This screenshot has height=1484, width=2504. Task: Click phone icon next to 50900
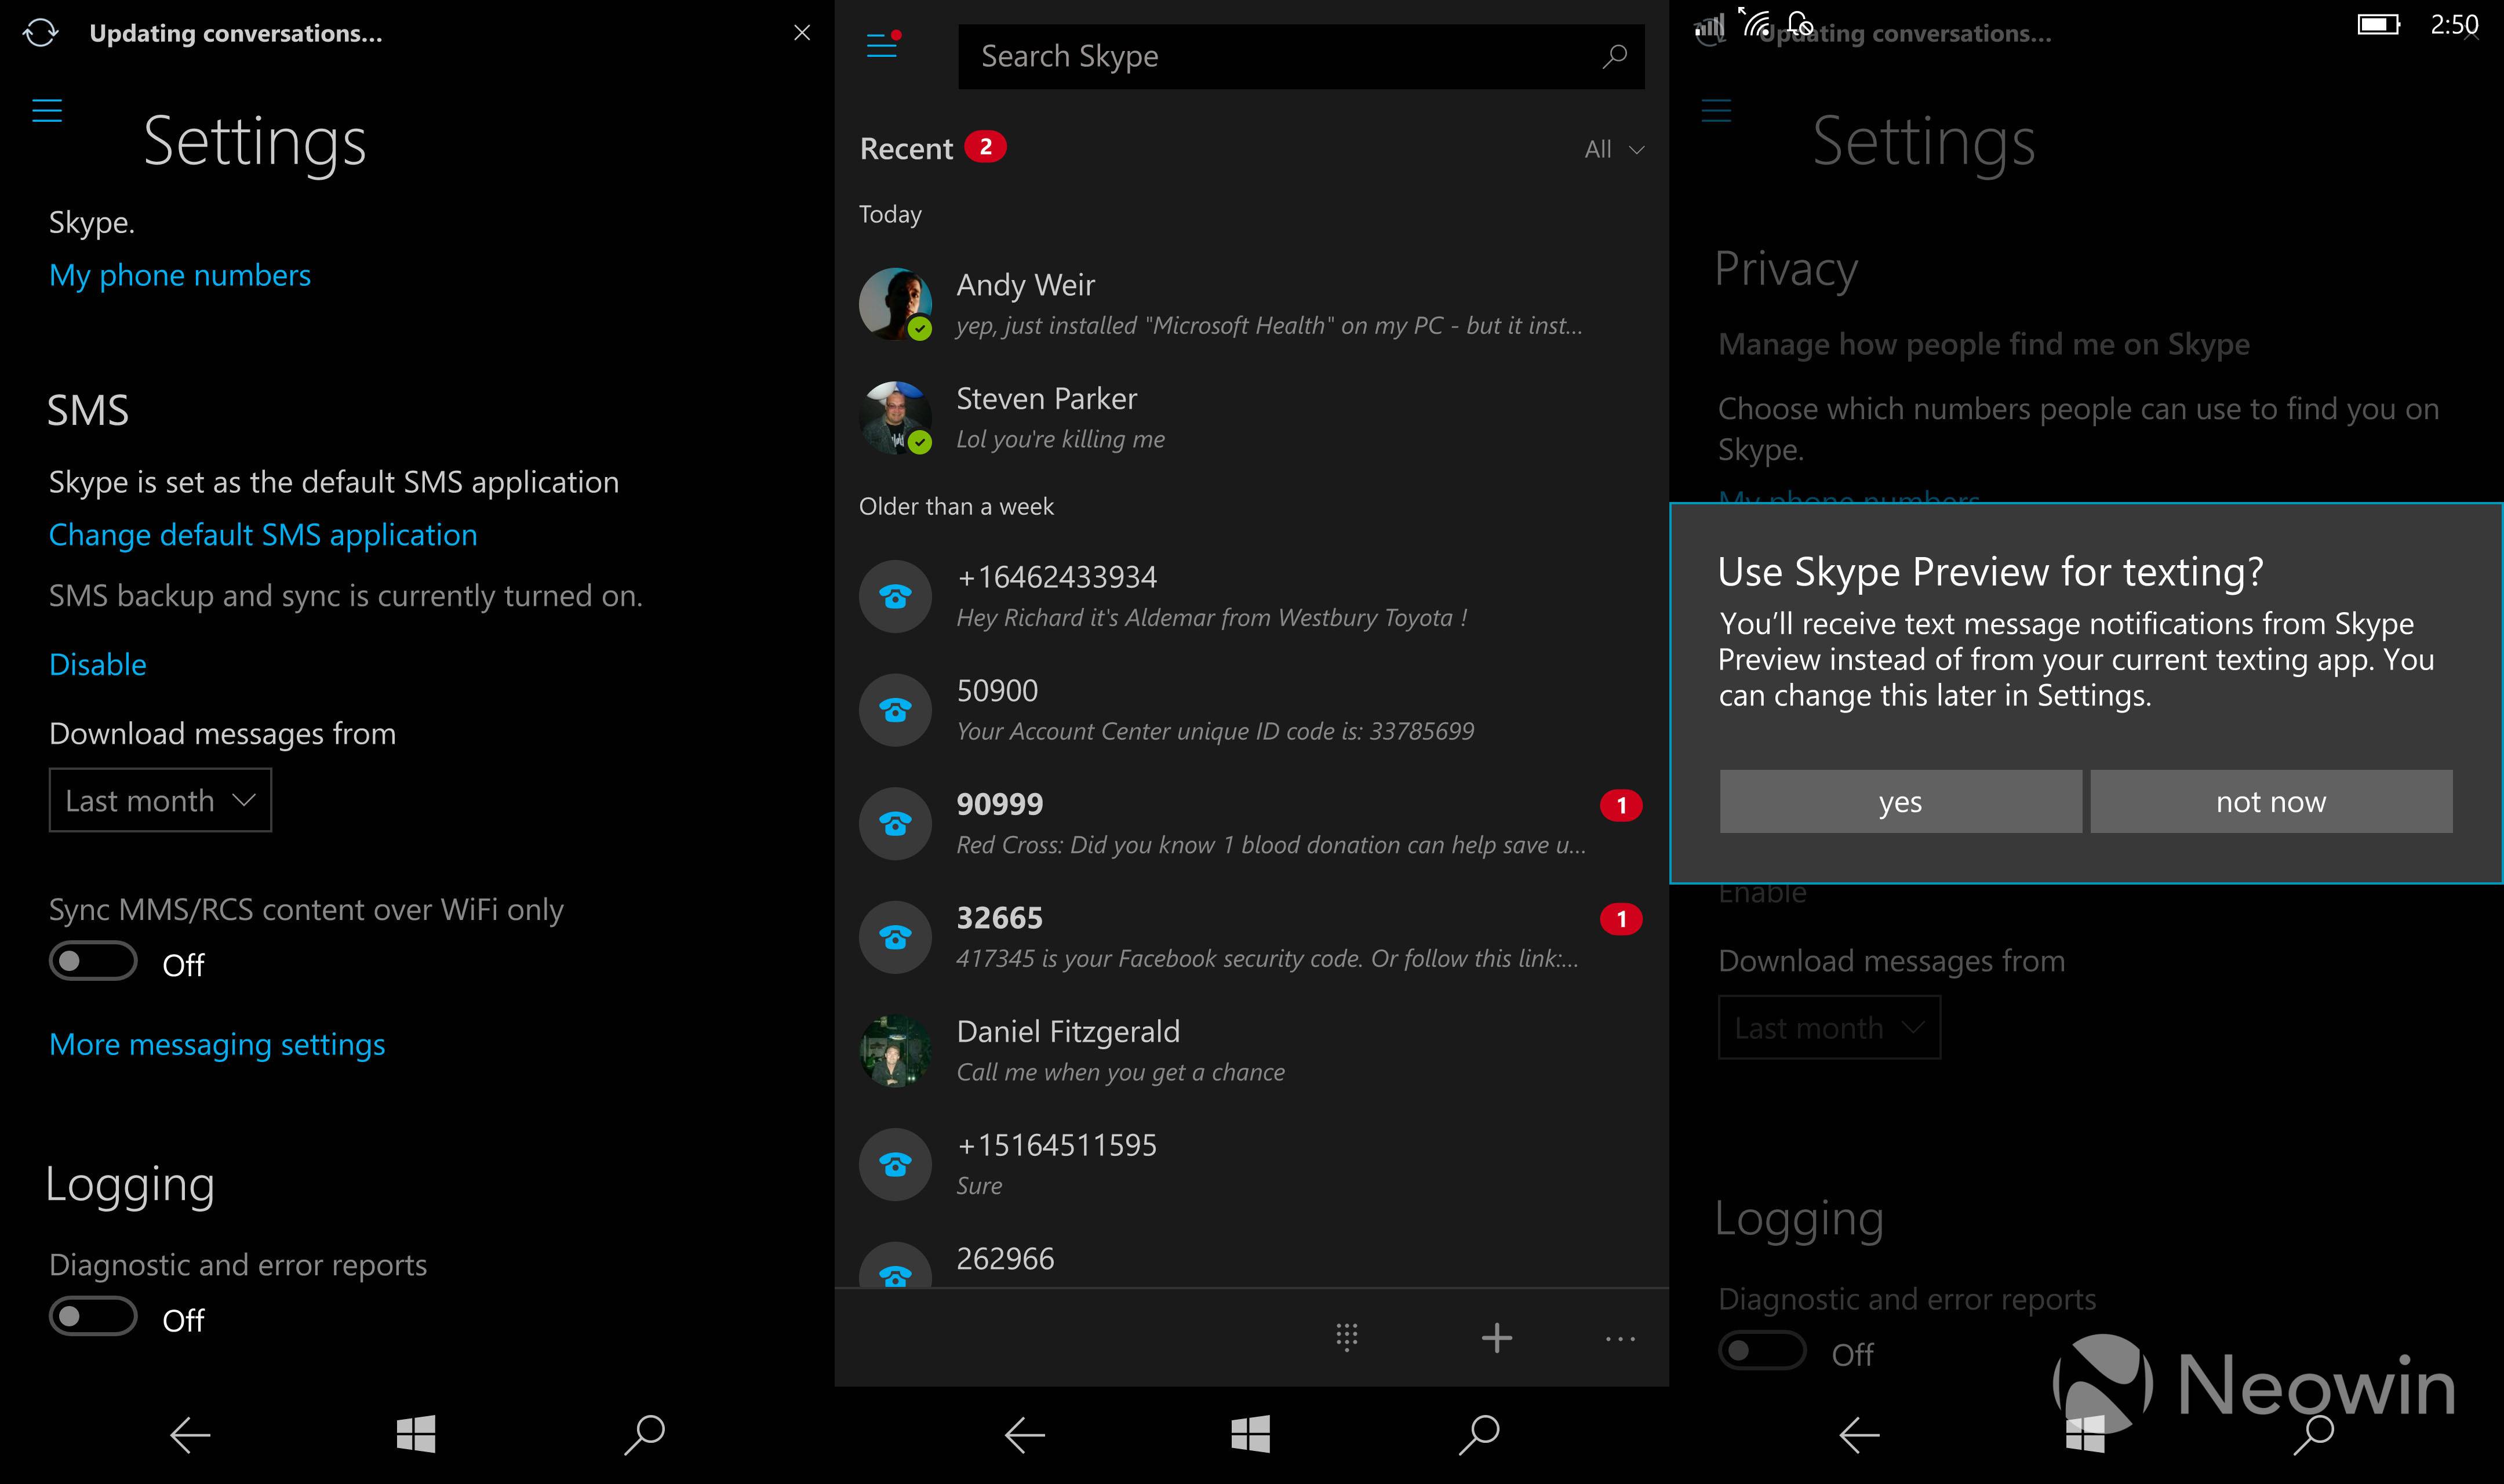pyautogui.click(x=896, y=710)
